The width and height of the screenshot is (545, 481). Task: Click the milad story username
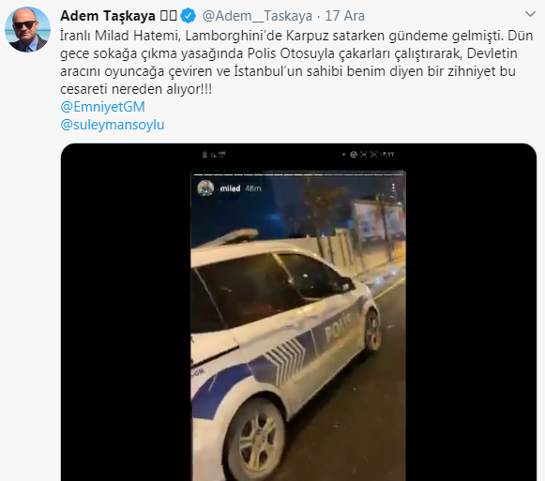coord(230,188)
